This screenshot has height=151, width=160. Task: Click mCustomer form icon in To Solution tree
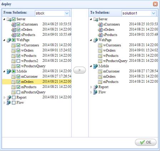coord(100,71)
